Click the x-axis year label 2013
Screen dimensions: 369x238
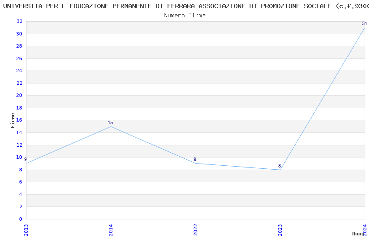26,230
